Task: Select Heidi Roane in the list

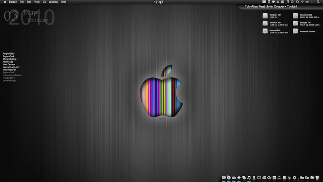Action: 9,78
